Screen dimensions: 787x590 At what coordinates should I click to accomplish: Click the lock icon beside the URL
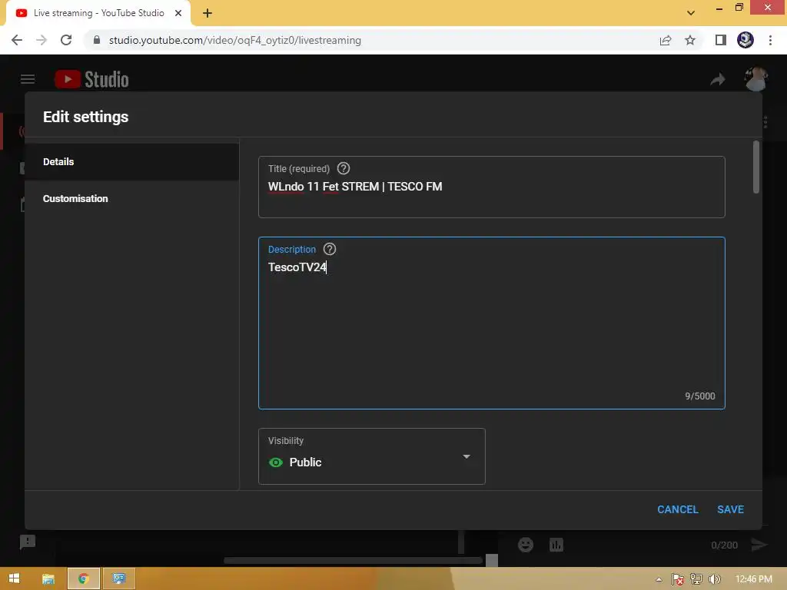click(97, 40)
